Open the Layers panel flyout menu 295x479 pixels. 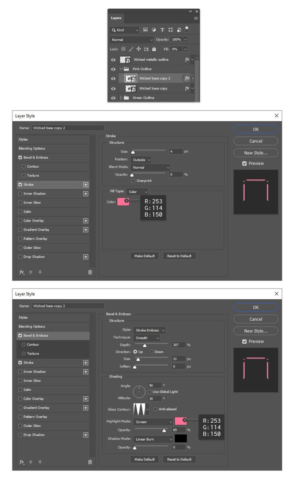tap(196, 18)
